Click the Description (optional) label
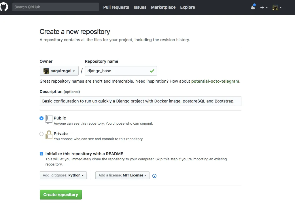Image resolution: width=295 pixels, height=207 pixels. coord(60,92)
